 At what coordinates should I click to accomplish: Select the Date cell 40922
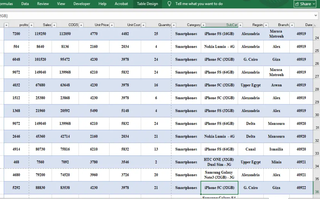tap(301, 188)
